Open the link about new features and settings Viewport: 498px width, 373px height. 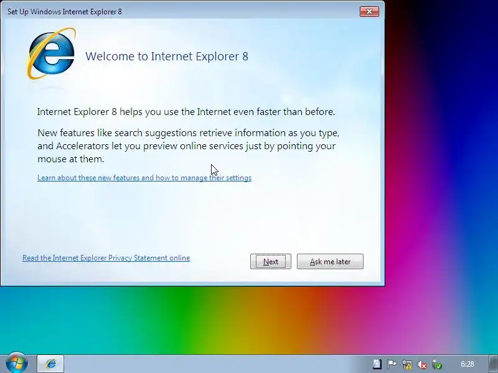144,178
